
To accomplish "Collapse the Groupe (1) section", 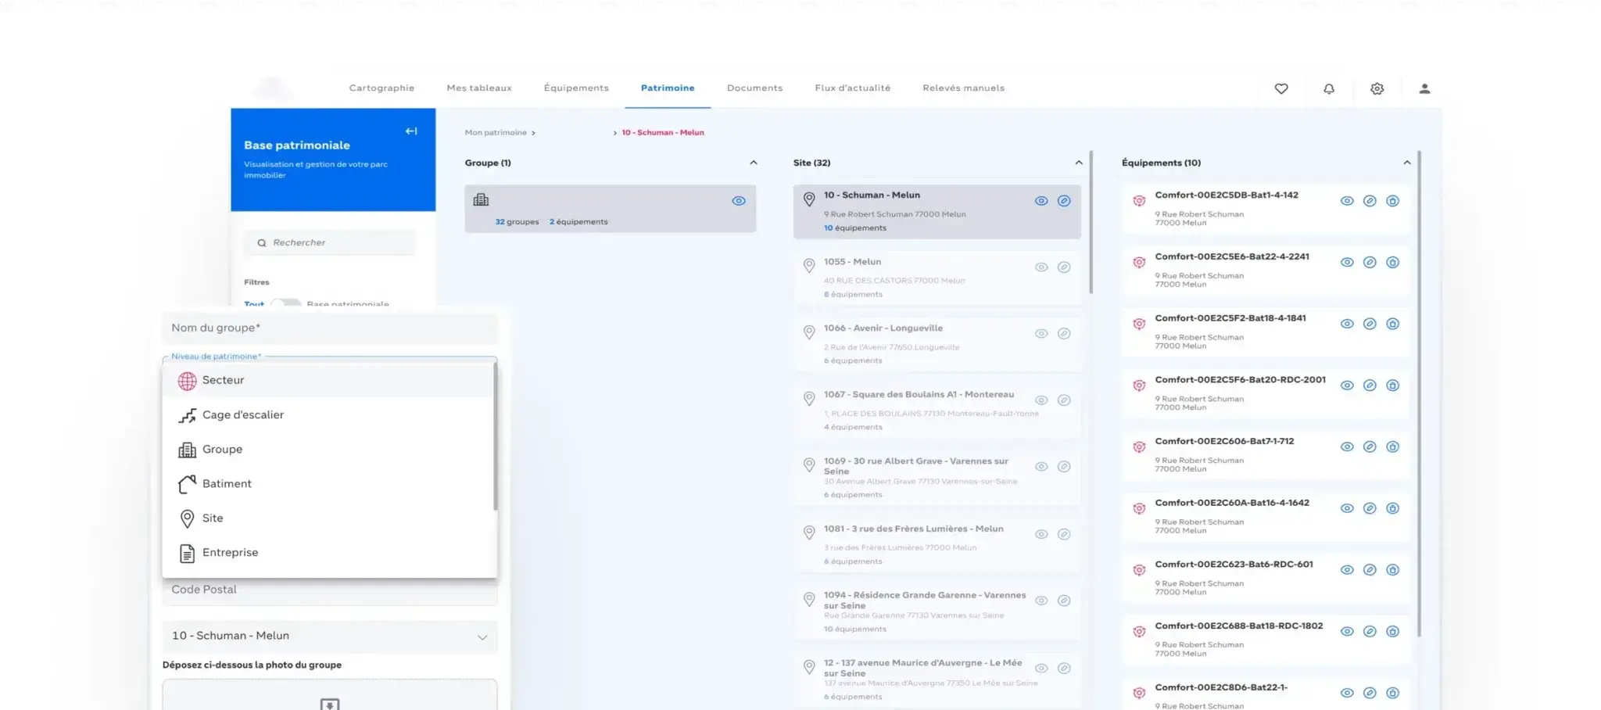I will [753, 163].
